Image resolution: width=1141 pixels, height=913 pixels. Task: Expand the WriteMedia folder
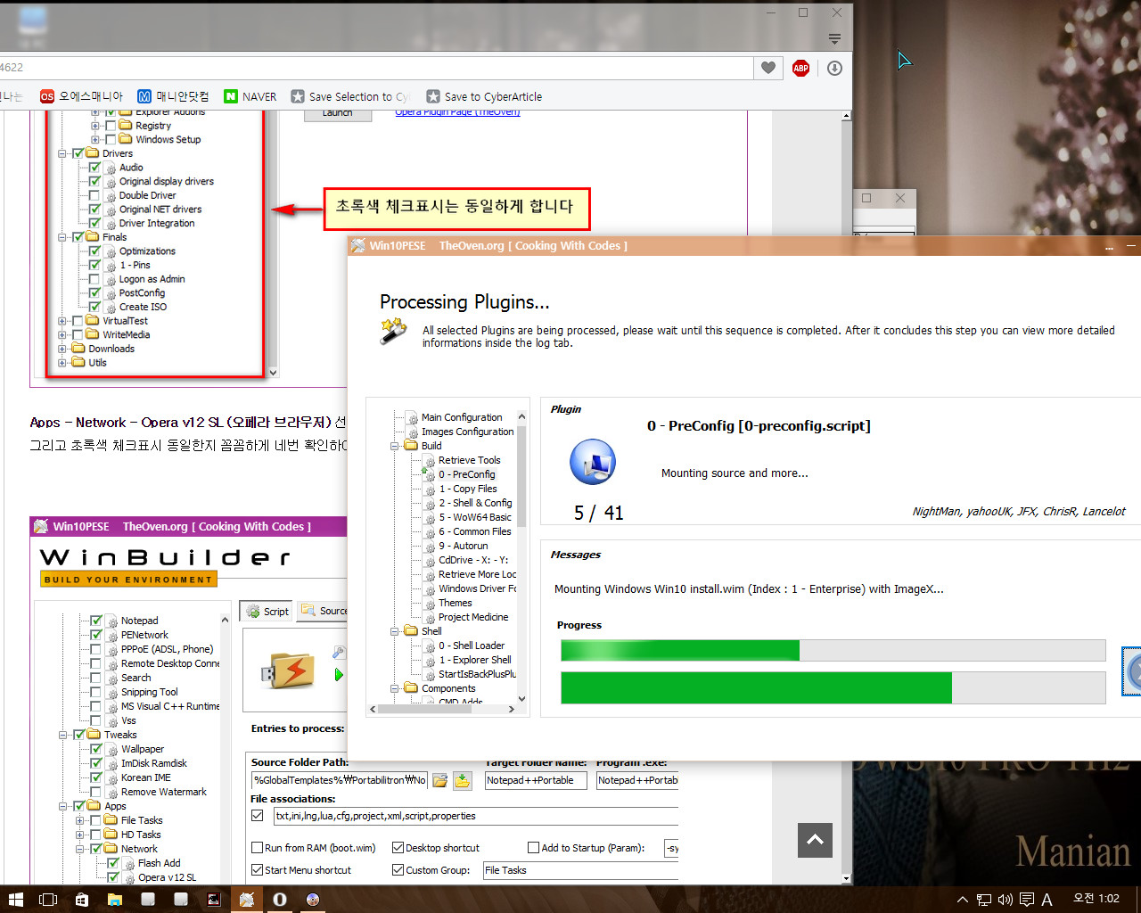tap(62, 335)
